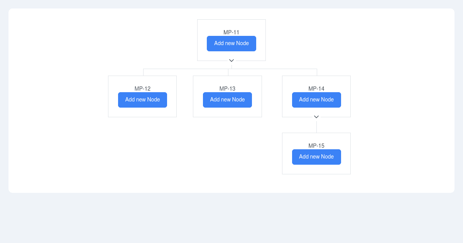The width and height of the screenshot is (463, 243).
Task: Click empty white canvas below MP-12
Action: pos(142,154)
